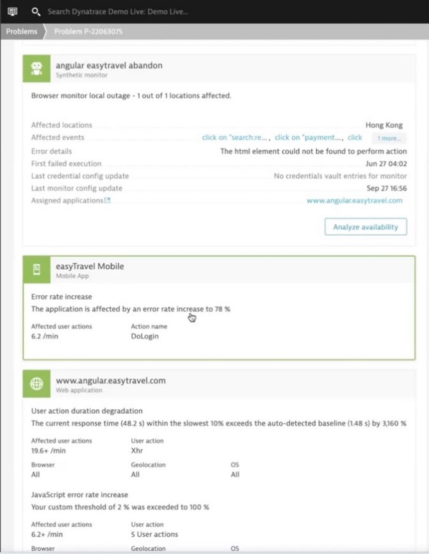Navigate back via the Problems breadcrumb
The height and width of the screenshot is (554, 429).
(21, 31)
